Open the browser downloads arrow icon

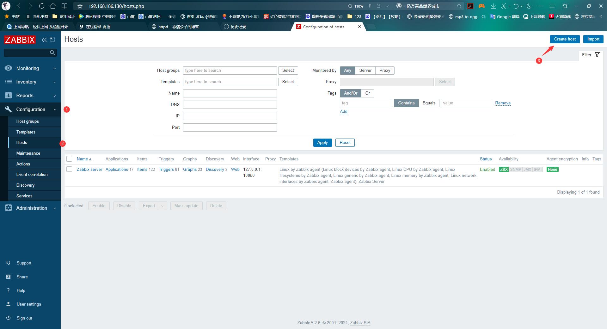493,6
